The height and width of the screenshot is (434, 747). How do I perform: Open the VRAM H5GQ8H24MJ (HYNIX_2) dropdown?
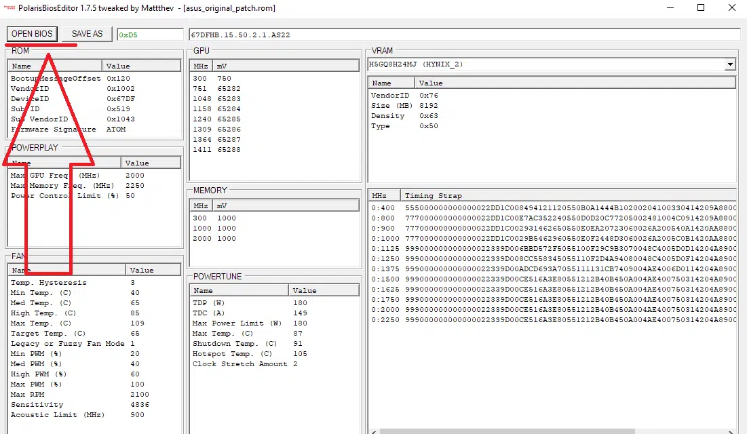point(730,64)
